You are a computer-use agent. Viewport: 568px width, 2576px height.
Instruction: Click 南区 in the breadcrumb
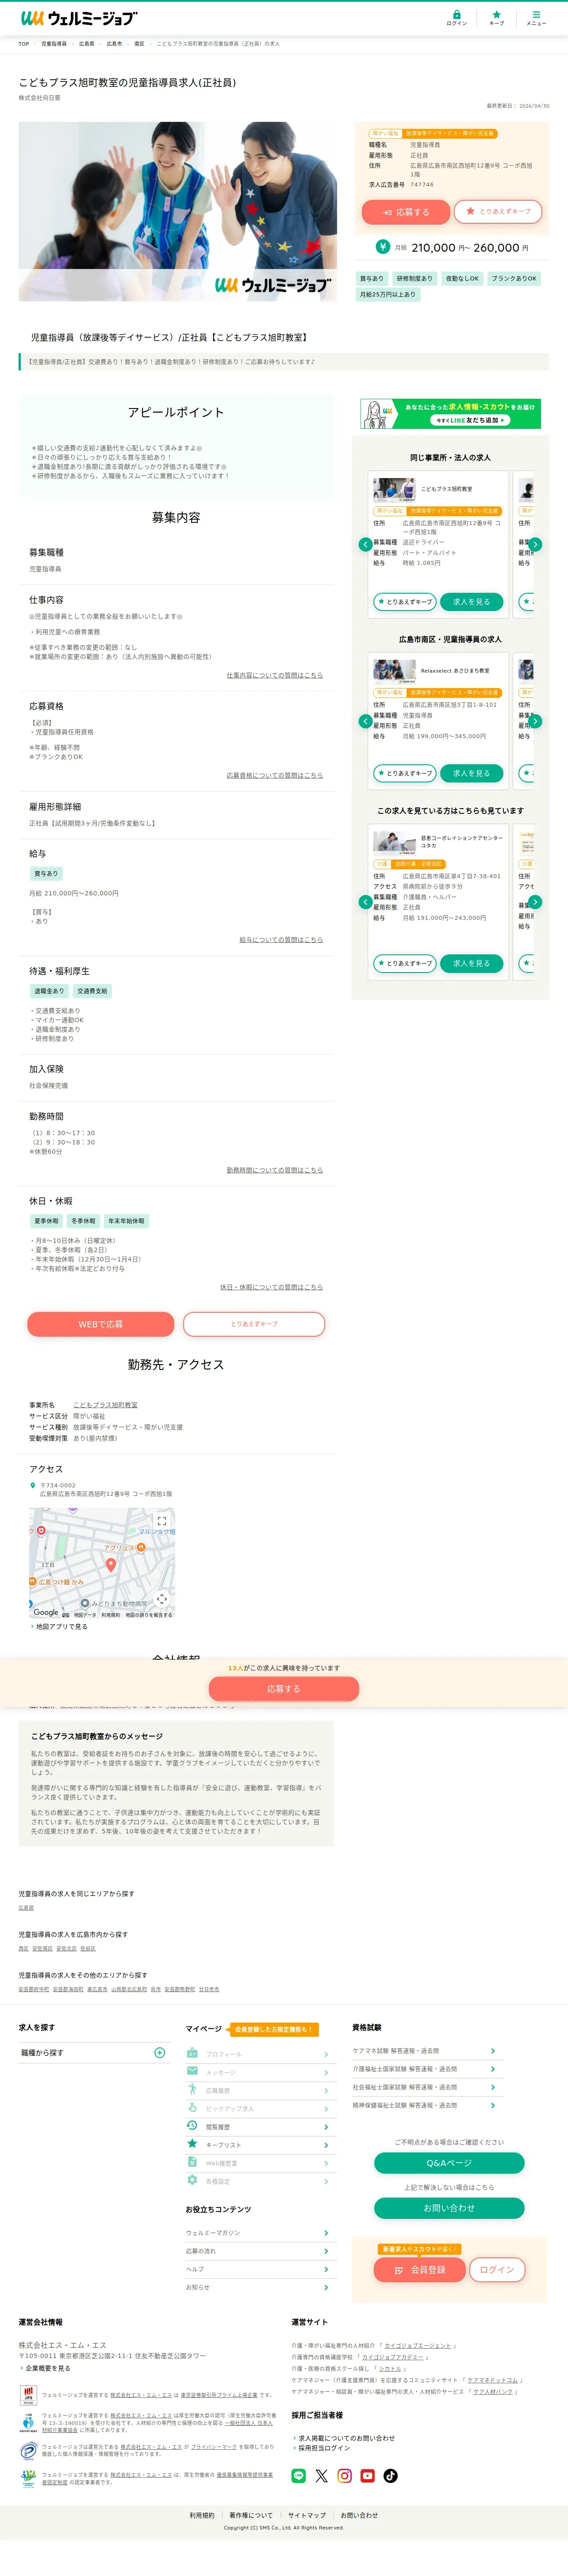pyautogui.click(x=140, y=44)
